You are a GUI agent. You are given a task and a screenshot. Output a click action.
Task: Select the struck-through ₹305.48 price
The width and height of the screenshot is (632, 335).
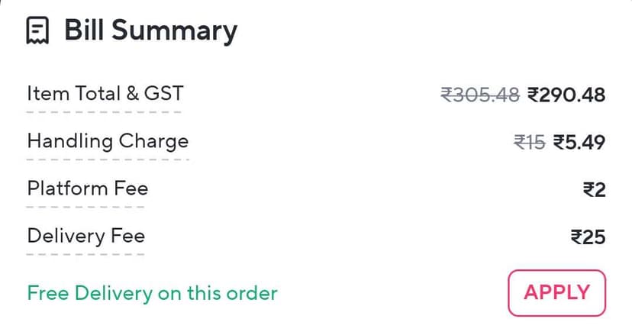[x=480, y=95]
